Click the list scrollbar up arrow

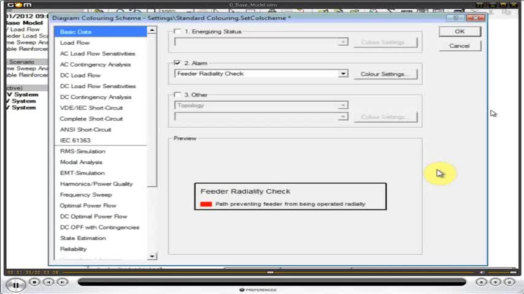pos(152,31)
